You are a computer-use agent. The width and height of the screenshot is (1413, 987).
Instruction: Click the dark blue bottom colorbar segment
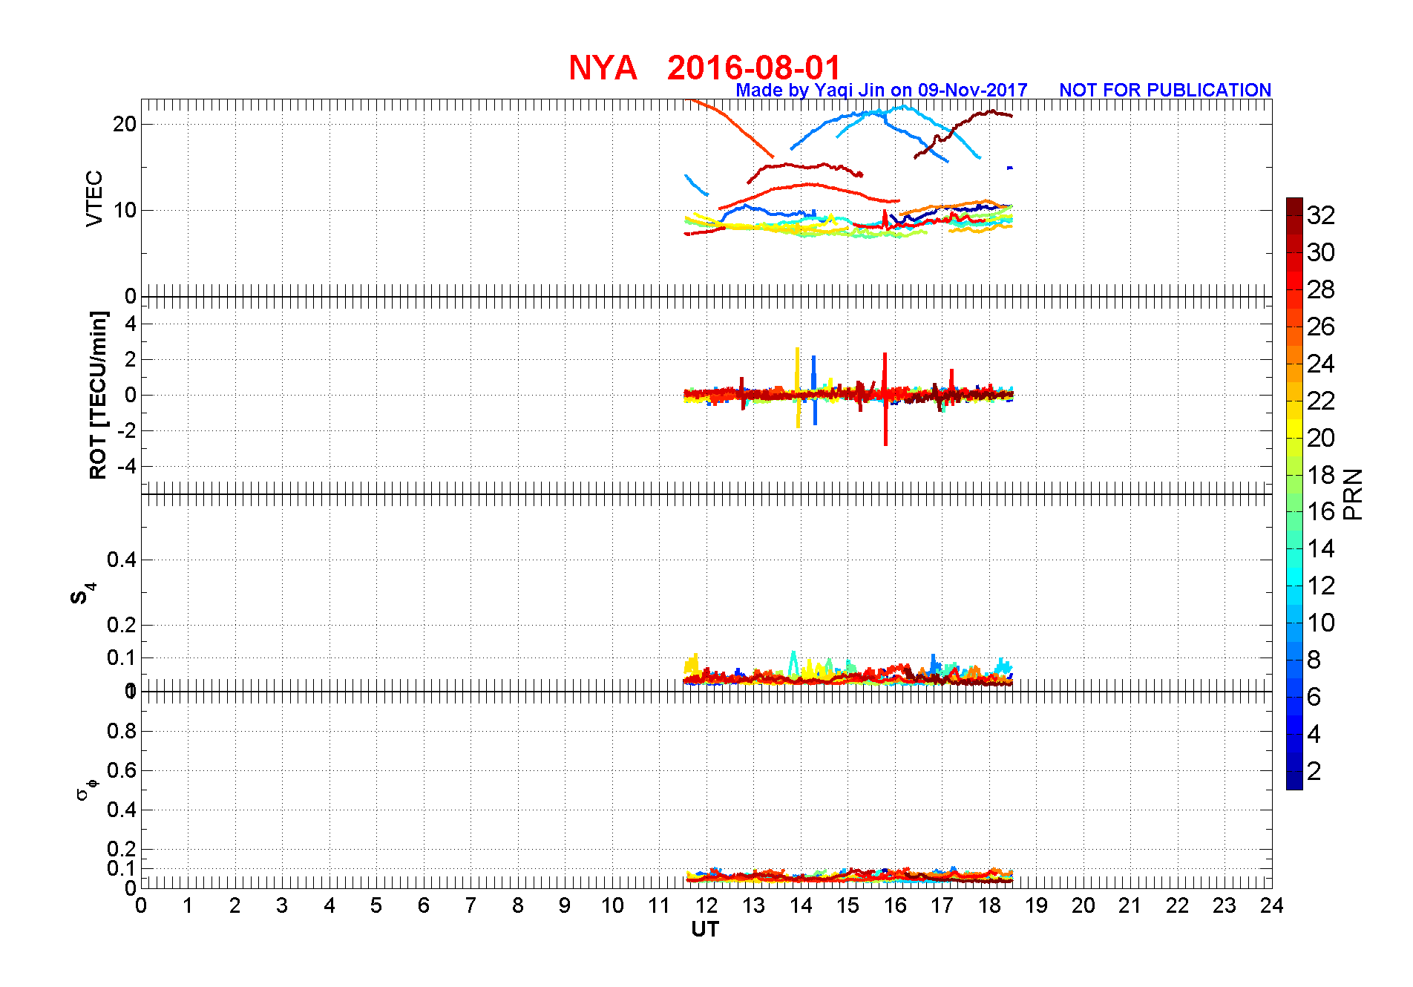[x=1294, y=781]
